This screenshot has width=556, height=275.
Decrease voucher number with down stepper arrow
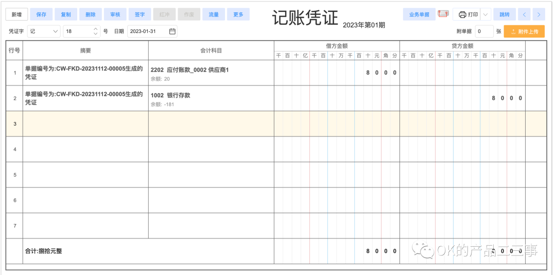[96, 33]
